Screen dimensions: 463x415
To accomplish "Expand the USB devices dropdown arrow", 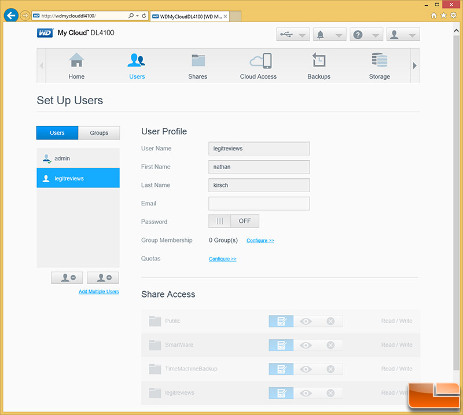I will [302, 36].
